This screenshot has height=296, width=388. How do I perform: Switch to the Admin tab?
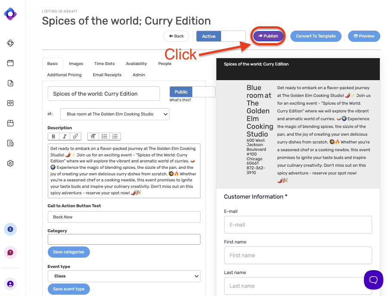coord(139,75)
